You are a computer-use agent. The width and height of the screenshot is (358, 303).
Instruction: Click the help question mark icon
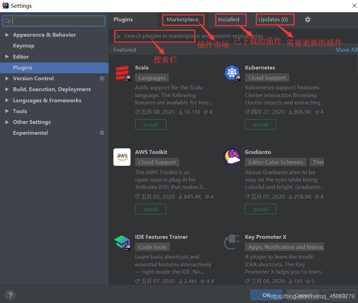coord(10,295)
